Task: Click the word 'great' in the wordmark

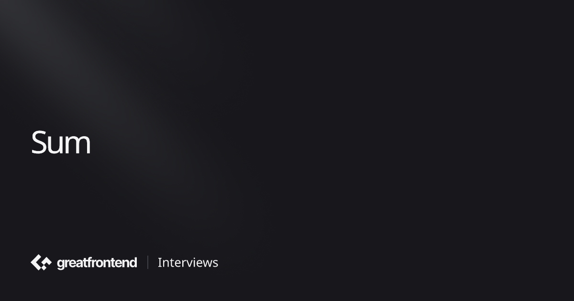Action: [x=72, y=263]
